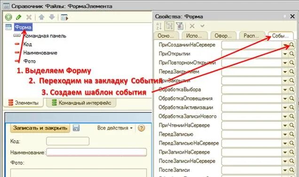Open handler for ПриСозданииНаСервере magnifier
This screenshot has width=299, height=177.
click(291, 45)
